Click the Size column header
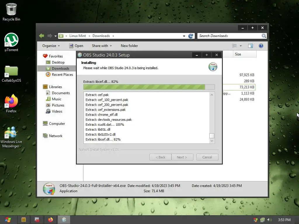The width and height of the screenshot is (299, 224). coord(245,54)
